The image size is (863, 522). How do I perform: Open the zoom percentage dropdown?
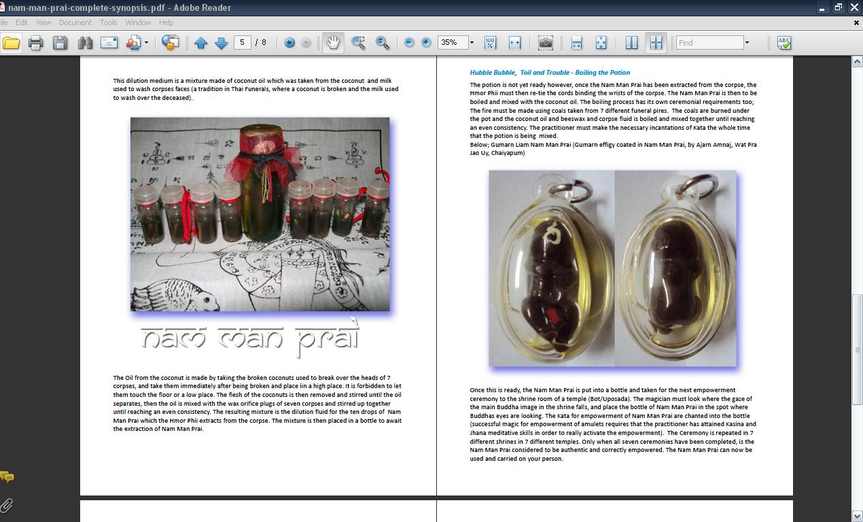472,43
